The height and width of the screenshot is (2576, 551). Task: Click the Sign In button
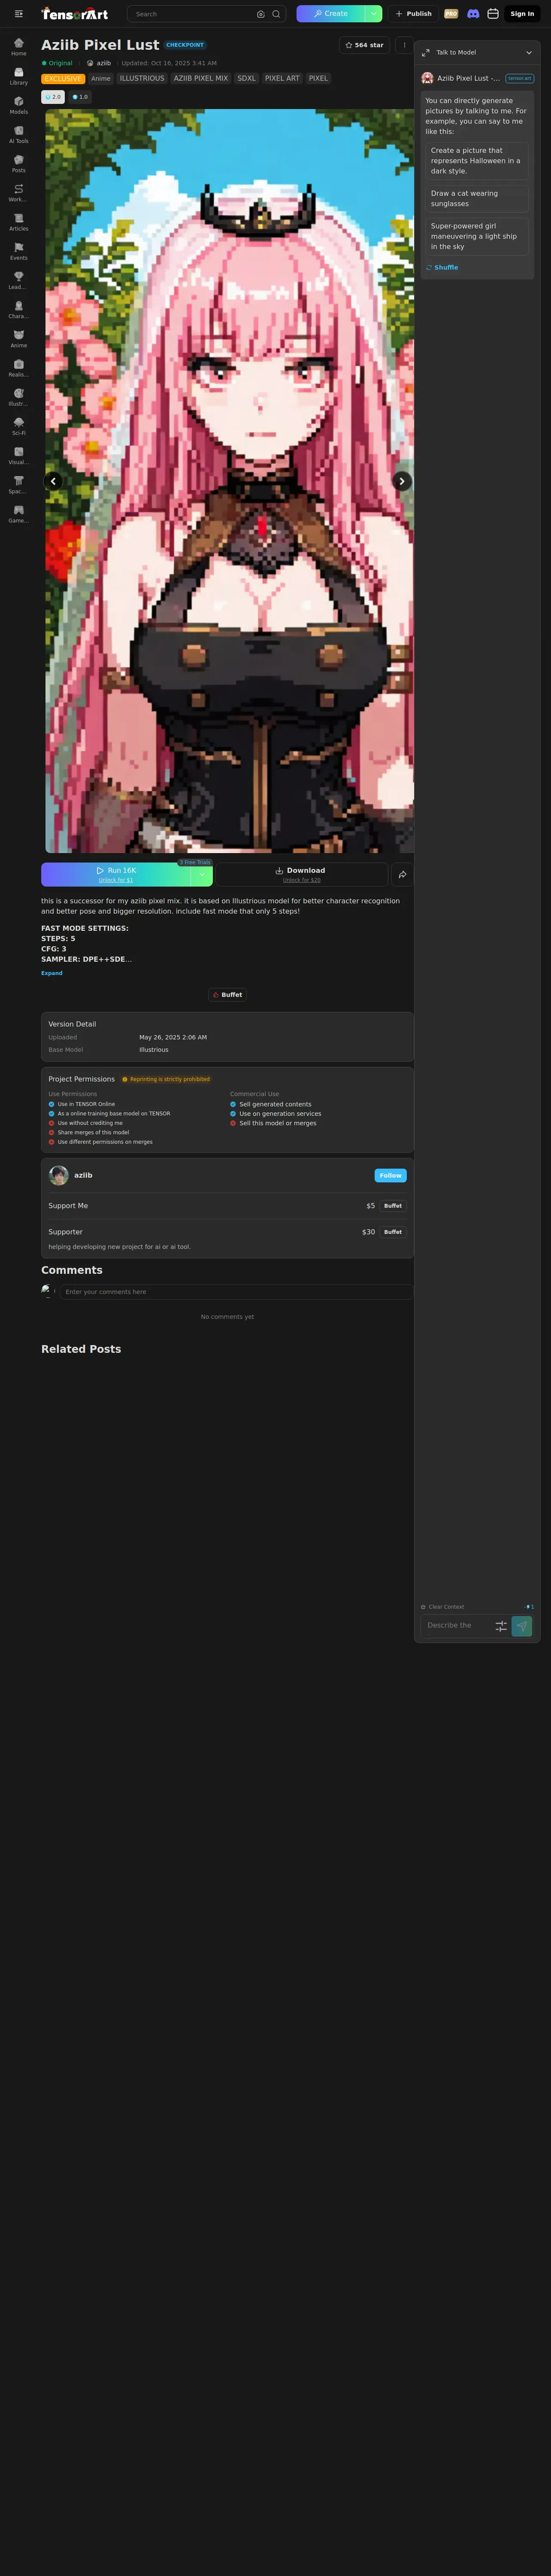[x=522, y=14]
